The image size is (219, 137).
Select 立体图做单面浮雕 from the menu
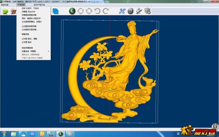pyautogui.click(x=29, y=26)
